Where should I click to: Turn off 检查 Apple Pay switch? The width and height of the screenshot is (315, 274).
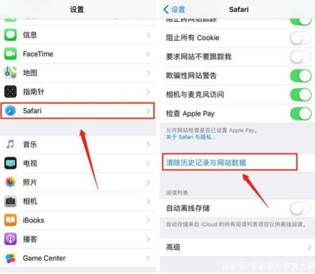click(300, 114)
